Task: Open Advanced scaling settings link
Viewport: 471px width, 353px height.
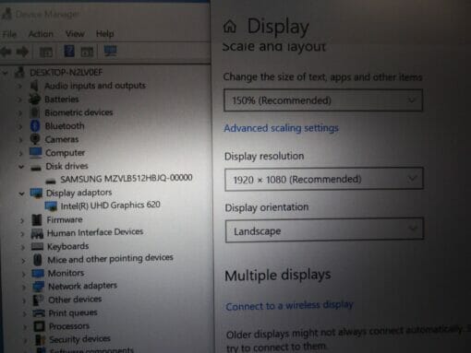Action: click(281, 128)
